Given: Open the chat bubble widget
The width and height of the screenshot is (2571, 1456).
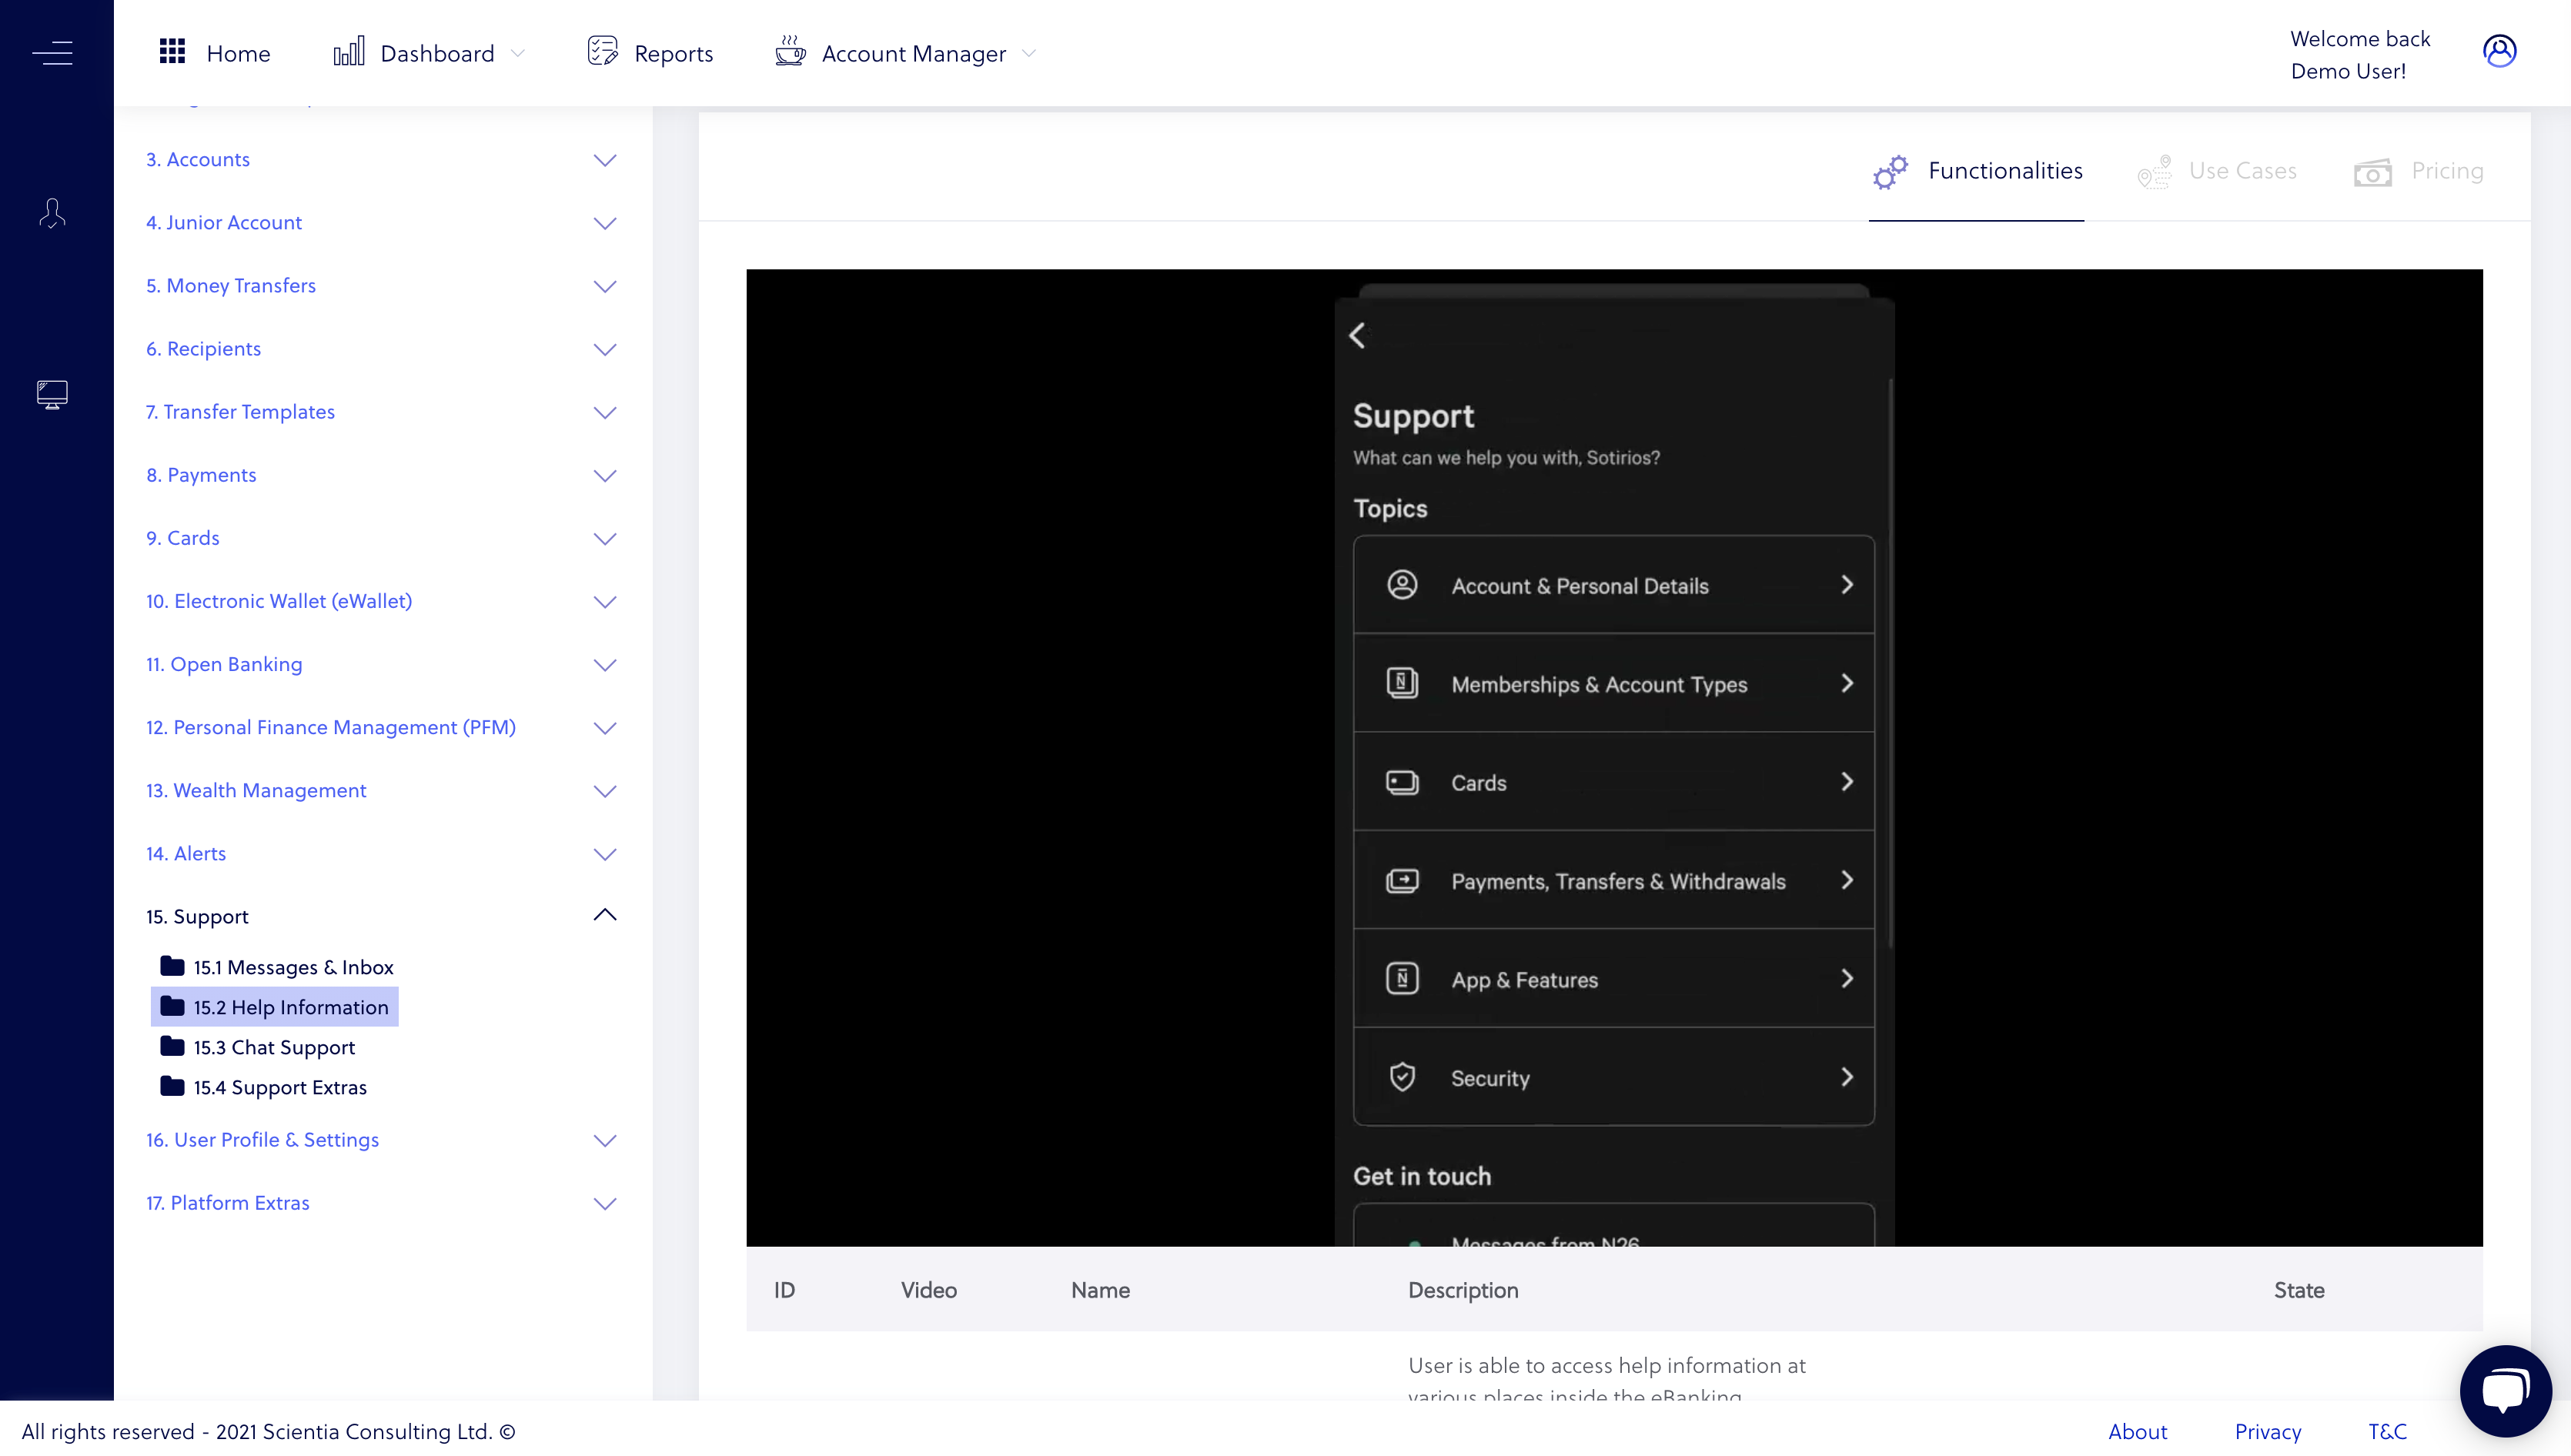Looking at the screenshot, I should [2505, 1390].
